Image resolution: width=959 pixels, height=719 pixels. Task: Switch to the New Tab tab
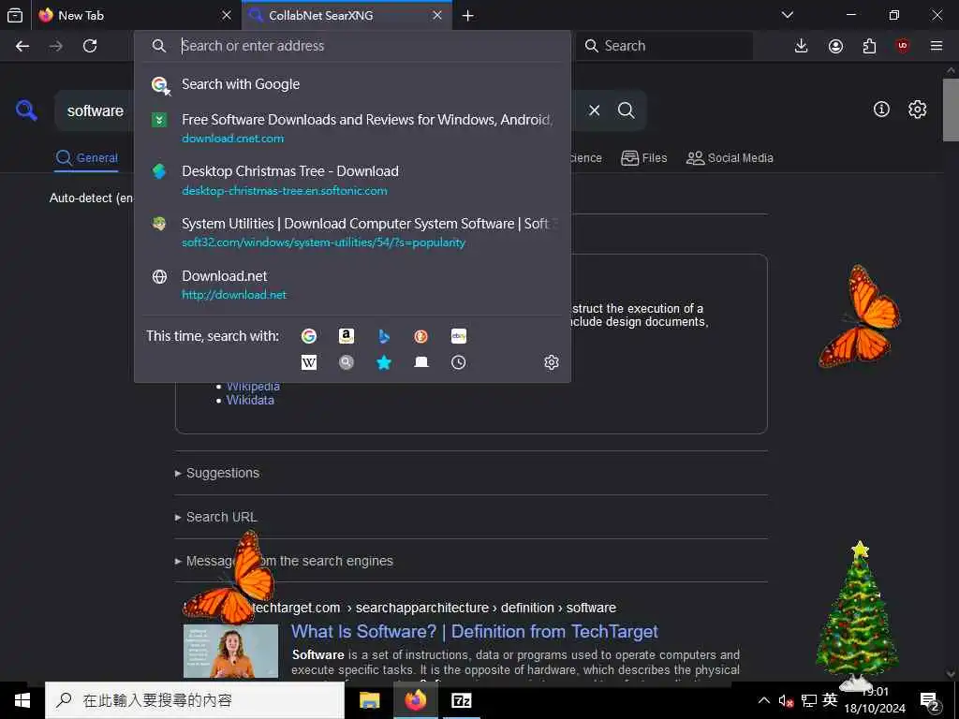point(136,15)
